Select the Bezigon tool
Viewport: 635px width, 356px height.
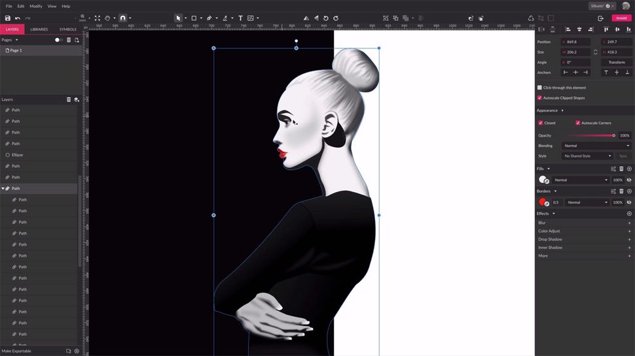tap(225, 18)
